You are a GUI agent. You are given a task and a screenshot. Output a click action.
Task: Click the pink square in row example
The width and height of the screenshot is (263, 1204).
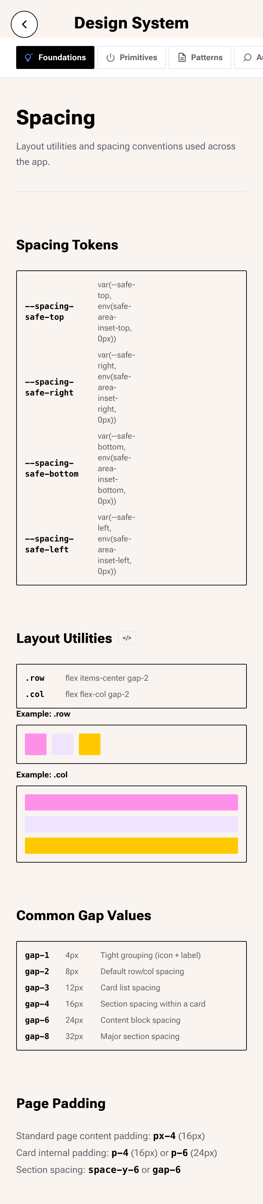36,744
